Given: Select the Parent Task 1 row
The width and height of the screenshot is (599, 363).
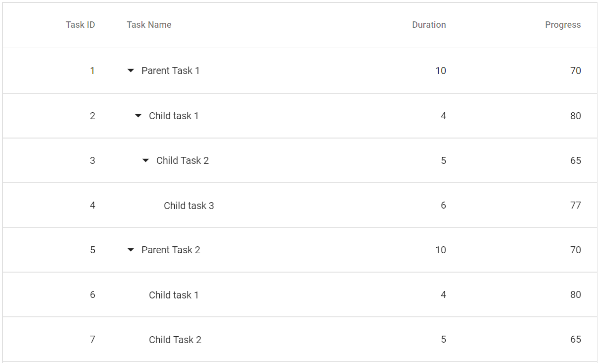Looking at the screenshot, I should click(x=170, y=71).
